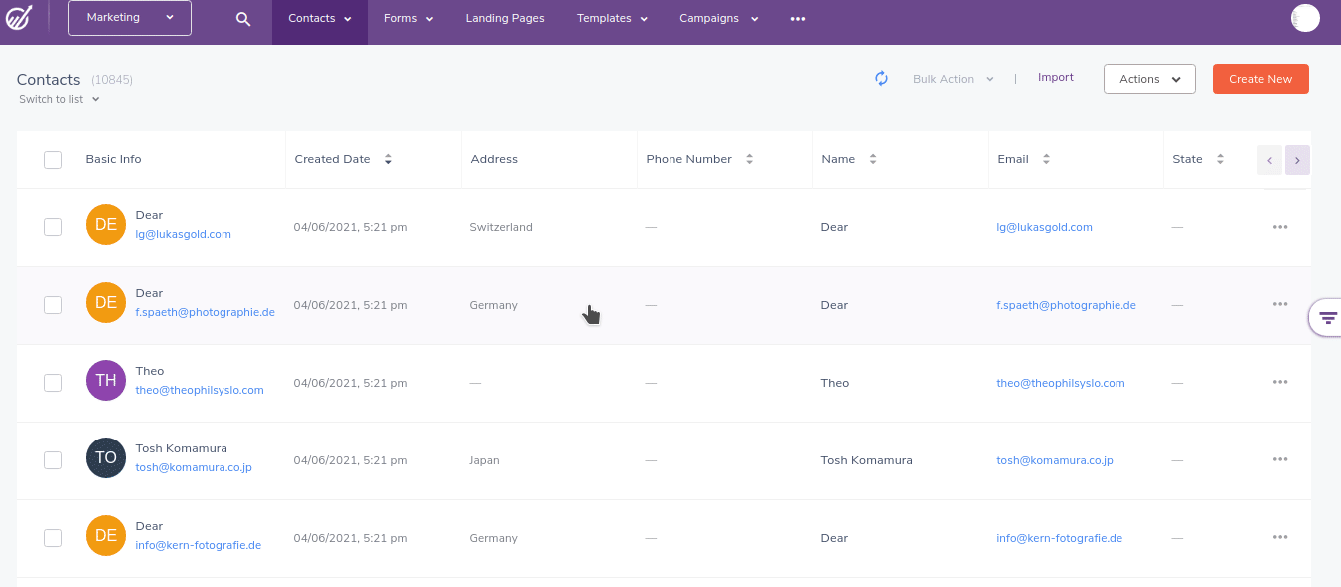Click the DE avatar for lg@lukasgold.com

pos(106,225)
